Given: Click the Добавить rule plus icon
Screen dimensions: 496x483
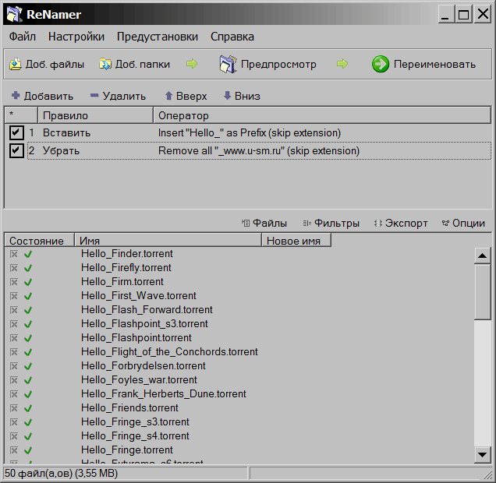Looking at the screenshot, I should (16, 96).
